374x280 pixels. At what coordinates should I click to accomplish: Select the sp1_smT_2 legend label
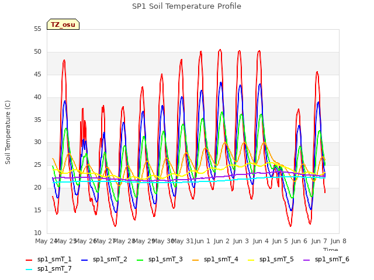click(110, 259)
